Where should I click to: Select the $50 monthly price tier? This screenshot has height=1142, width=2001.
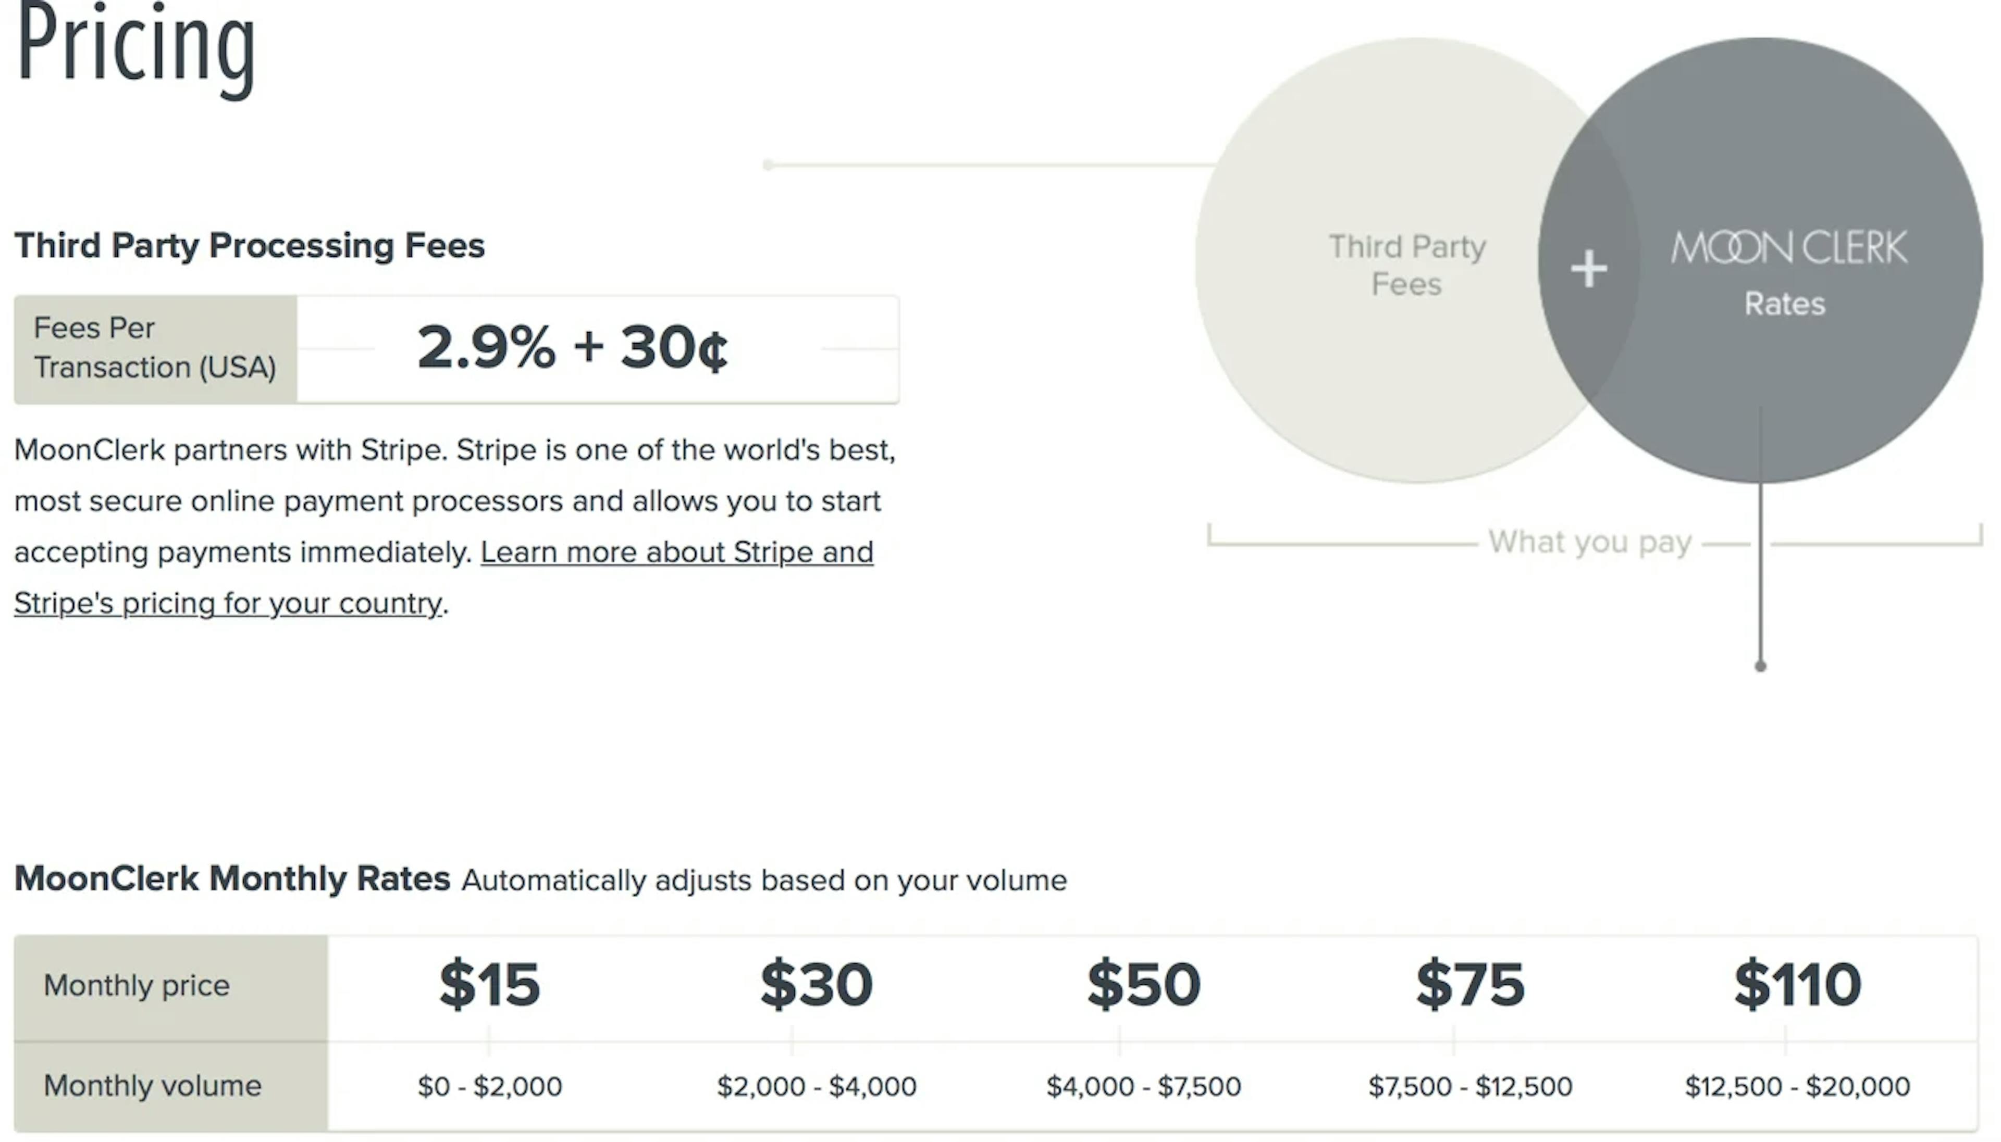1143,984
